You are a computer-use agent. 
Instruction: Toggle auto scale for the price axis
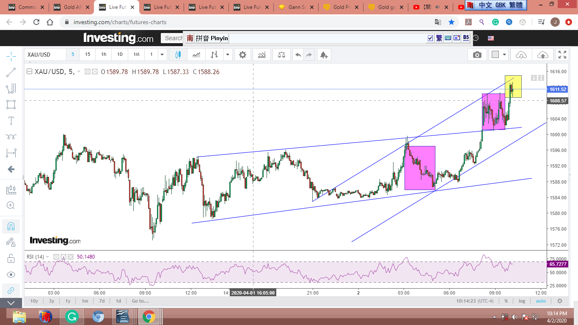[541, 301]
